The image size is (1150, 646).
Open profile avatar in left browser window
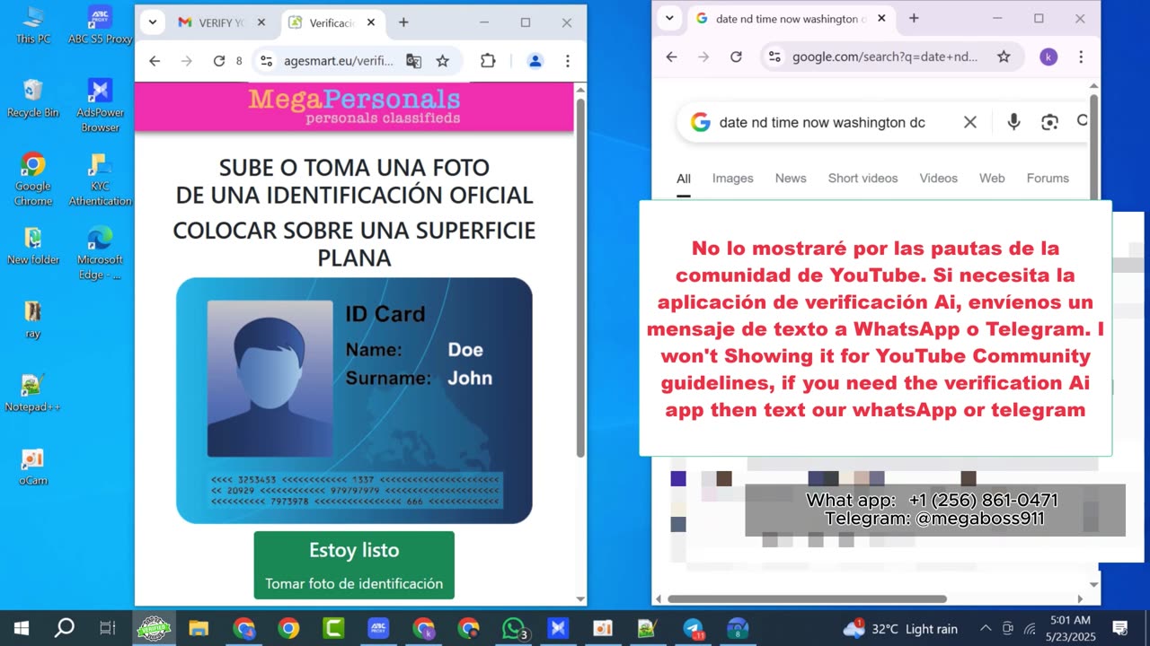[535, 61]
